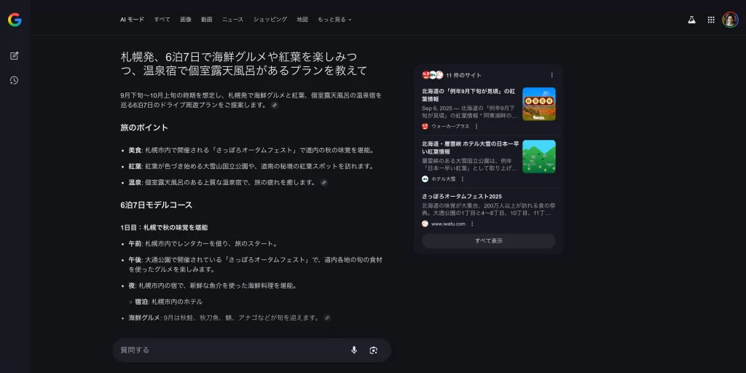Click the 6泊7日モデルコース heading
Viewport: 746px width, 373px height.
pyautogui.click(x=156, y=205)
